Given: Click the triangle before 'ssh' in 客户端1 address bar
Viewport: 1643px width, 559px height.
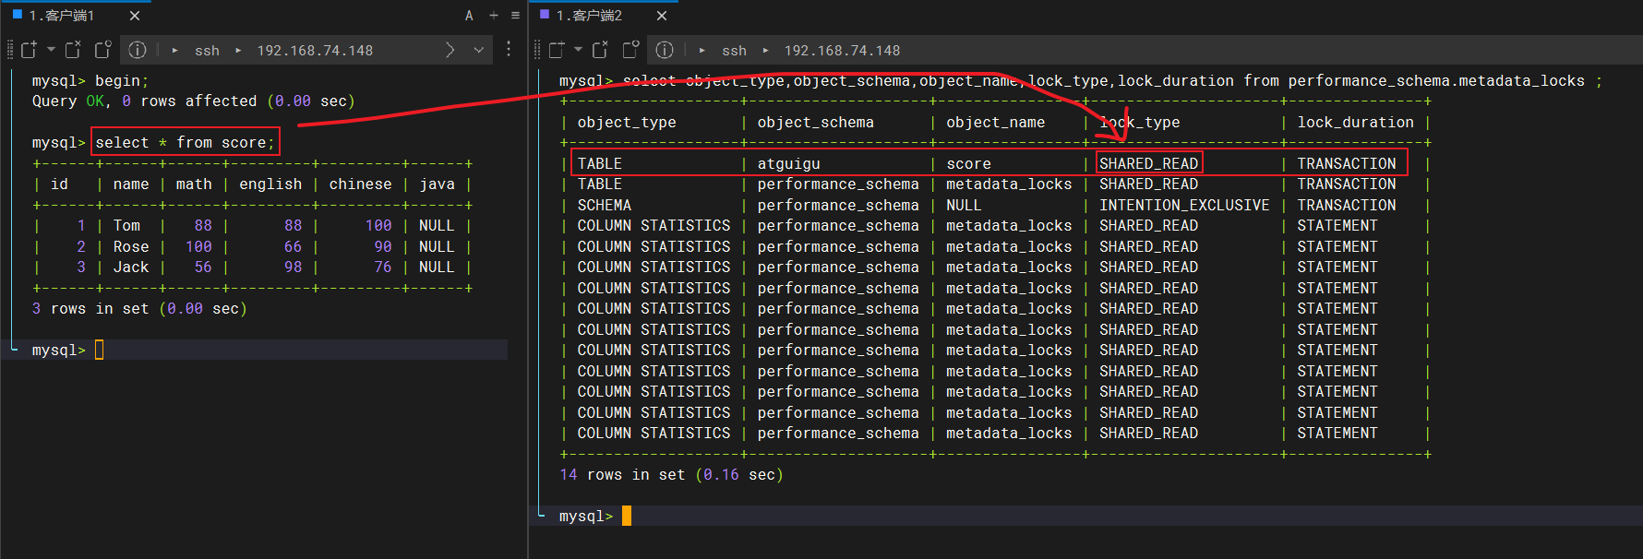Looking at the screenshot, I should [x=174, y=51].
